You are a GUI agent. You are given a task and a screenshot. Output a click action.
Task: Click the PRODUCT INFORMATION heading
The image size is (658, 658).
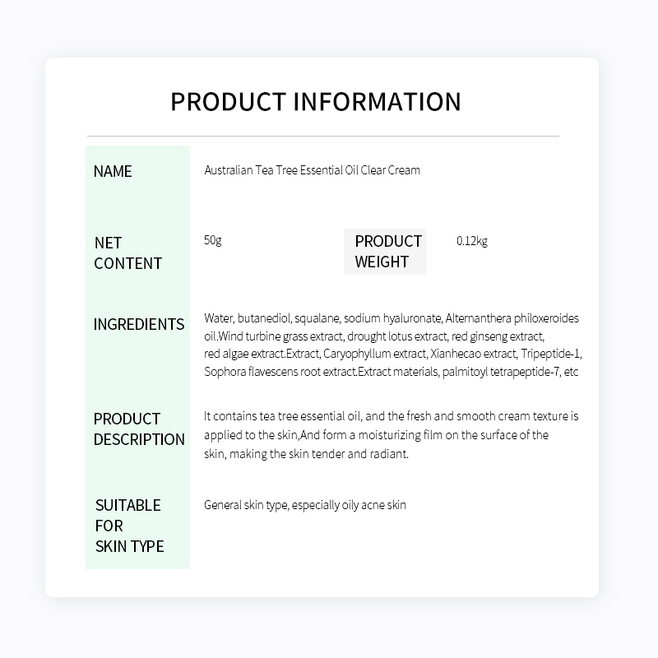coord(316,101)
